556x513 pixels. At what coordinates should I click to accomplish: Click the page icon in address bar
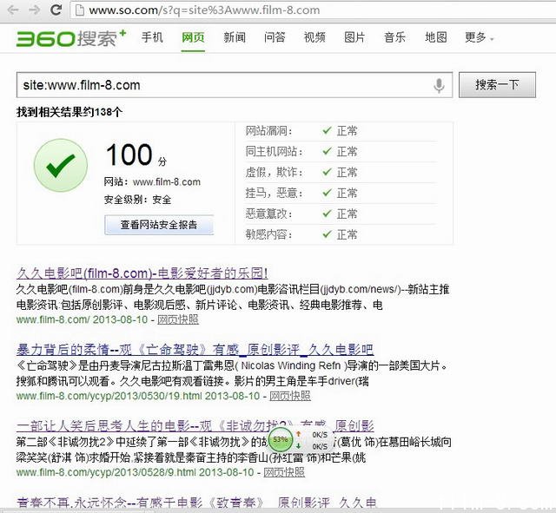pos(79,10)
